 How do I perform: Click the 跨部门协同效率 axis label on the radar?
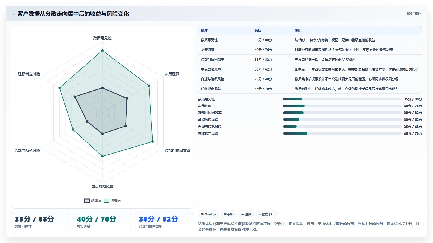click(177, 150)
